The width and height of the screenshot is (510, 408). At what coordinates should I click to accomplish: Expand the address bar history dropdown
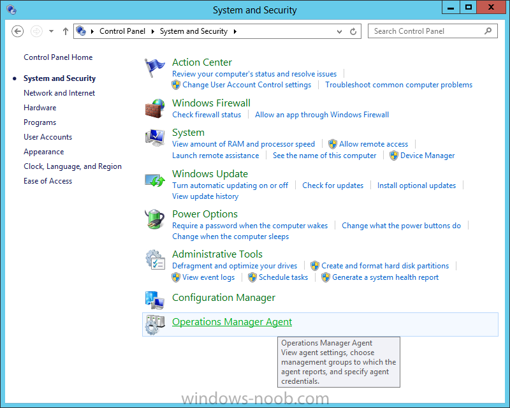[339, 32]
